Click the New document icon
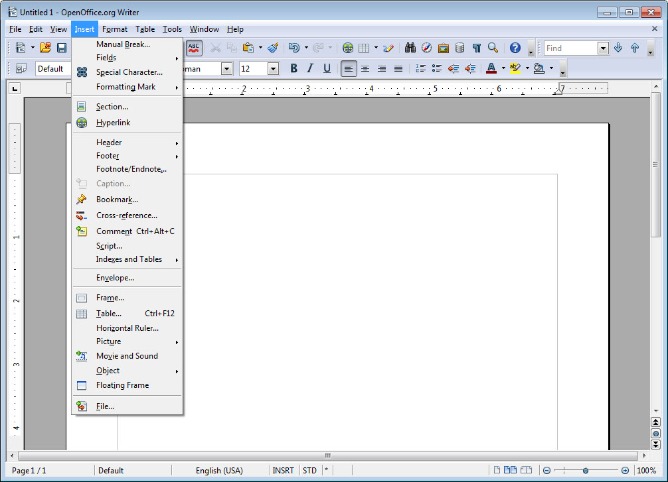The height and width of the screenshot is (482, 668). click(x=21, y=48)
